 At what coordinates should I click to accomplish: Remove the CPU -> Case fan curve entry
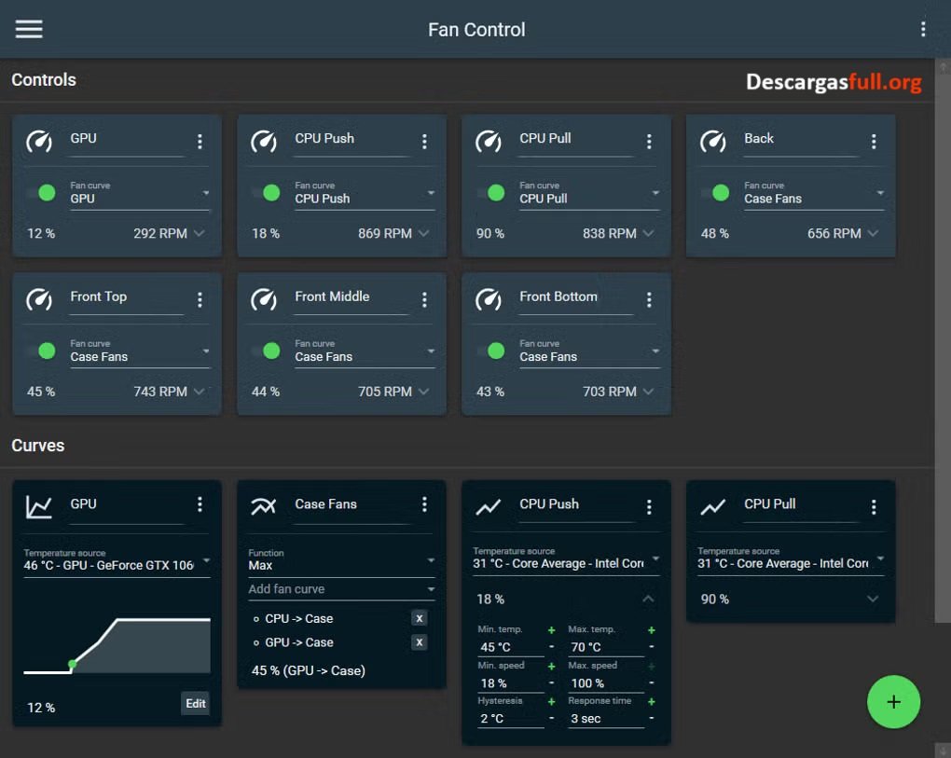click(420, 617)
